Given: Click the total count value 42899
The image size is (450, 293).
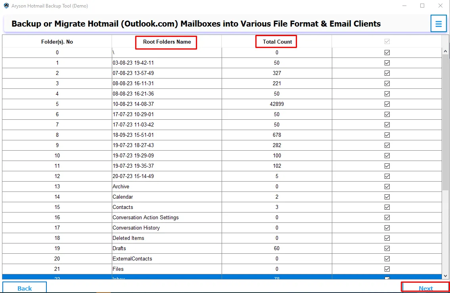Looking at the screenshot, I should pos(277,104).
